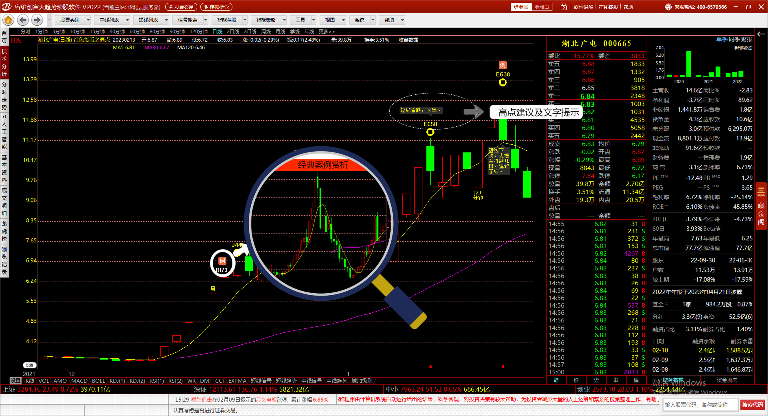The height and width of the screenshot is (416, 768).
Task: Switch theme to 经典黑
Action: [521, 7]
